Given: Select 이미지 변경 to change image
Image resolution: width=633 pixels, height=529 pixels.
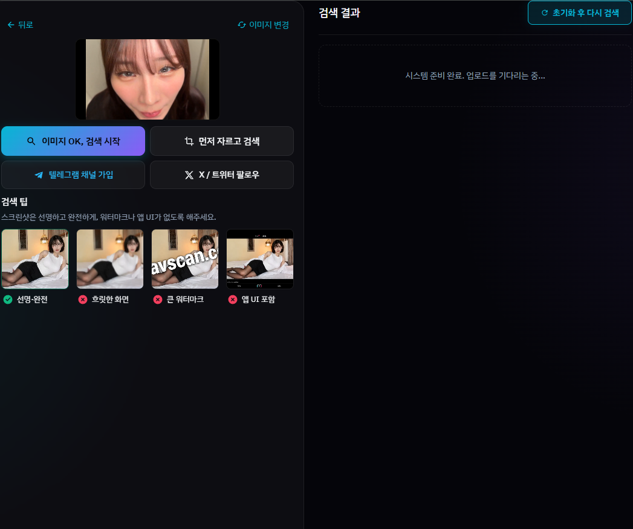Looking at the screenshot, I should (264, 25).
